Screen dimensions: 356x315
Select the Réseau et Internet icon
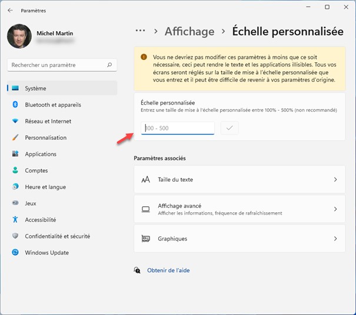(16, 121)
